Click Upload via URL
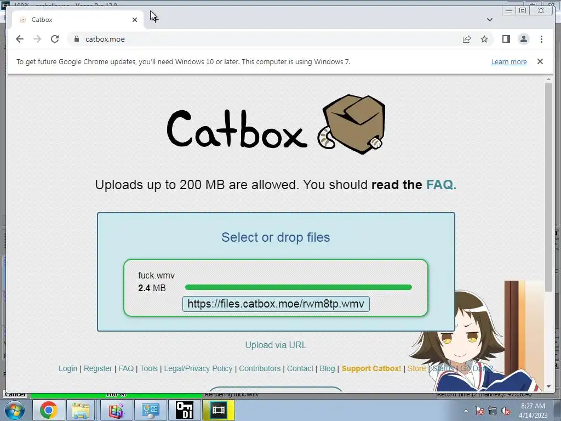The image size is (561, 421). click(x=276, y=345)
